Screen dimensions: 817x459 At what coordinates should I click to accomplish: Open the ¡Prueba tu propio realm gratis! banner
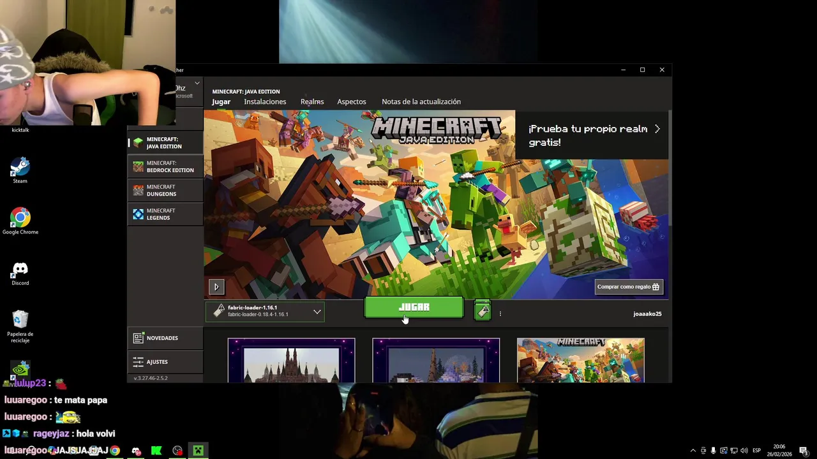click(x=592, y=135)
